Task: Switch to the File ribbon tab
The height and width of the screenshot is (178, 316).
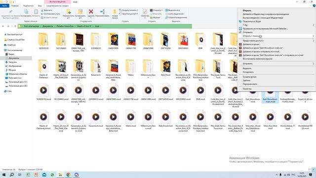Action: (x=4, y=5)
